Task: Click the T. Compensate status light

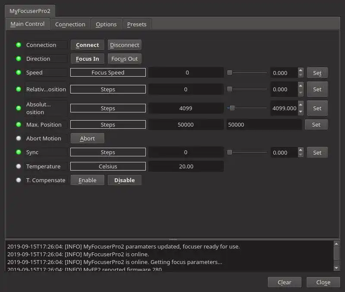Action: (19, 180)
